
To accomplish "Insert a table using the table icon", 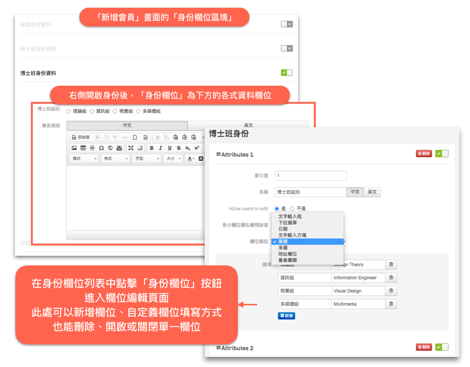I will tap(83, 148).
